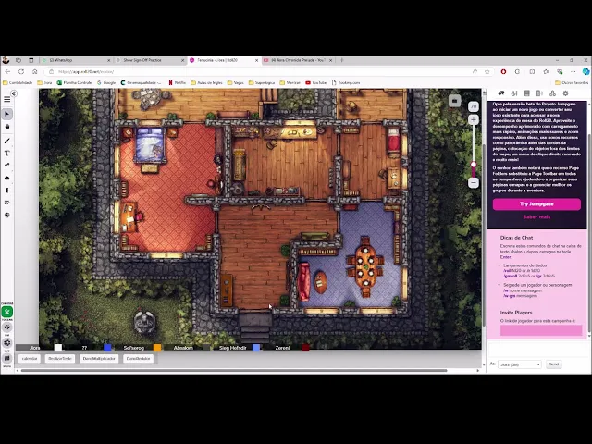Switch to the Show Sign-Off Practice tab
The height and width of the screenshot is (444, 592).
[x=150, y=60]
